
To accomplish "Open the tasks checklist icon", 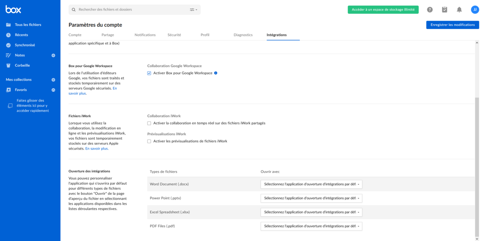I will pos(445,10).
